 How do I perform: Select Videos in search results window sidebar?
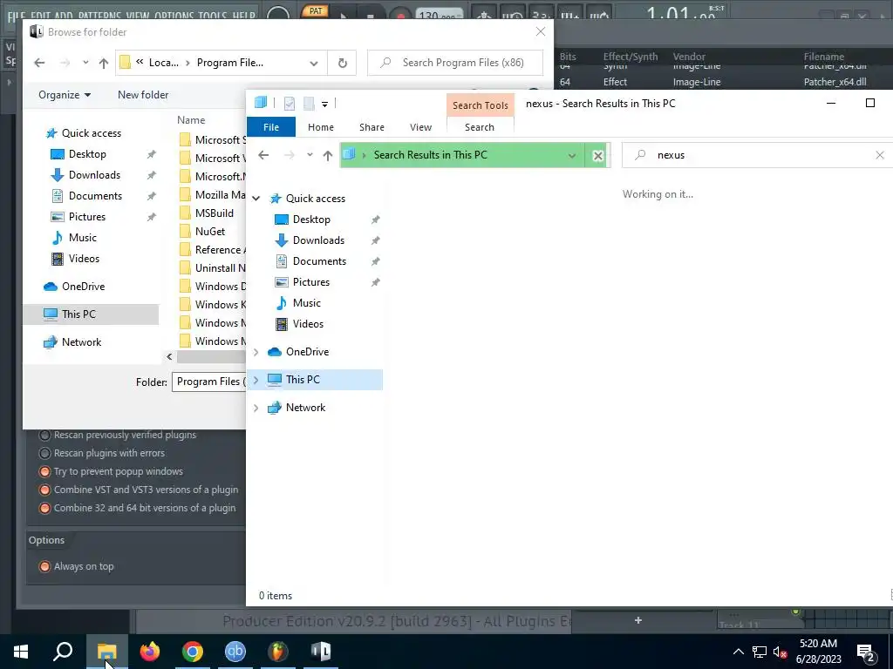308,324
